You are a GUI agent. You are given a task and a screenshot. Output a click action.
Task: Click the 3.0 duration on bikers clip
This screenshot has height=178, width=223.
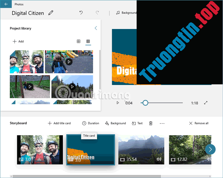(28, 159)
